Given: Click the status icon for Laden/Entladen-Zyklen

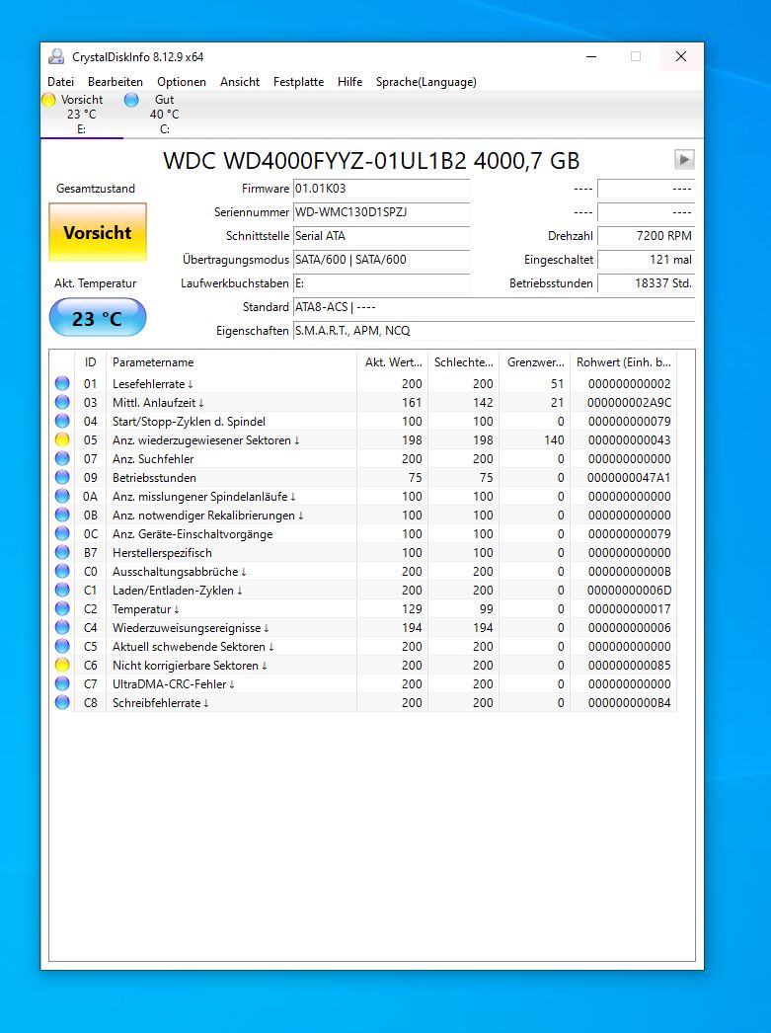Looking at the screenshot, I should click(x=62, y=590).
